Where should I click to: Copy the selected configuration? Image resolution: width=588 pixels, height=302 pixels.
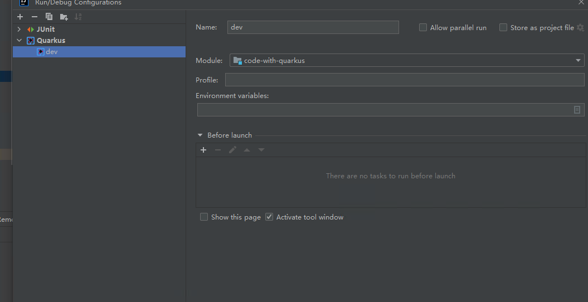[49, 17]
